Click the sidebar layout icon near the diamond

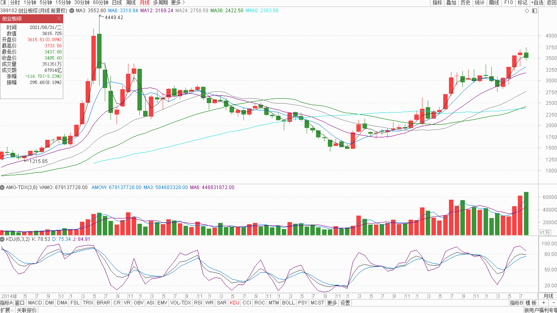point(535,11)
